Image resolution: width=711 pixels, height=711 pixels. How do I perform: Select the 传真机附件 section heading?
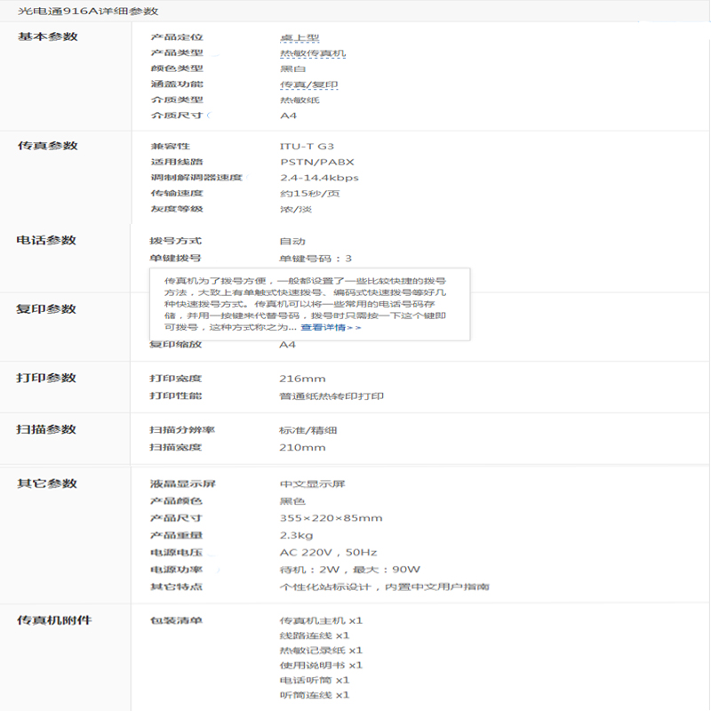[54, 620]
